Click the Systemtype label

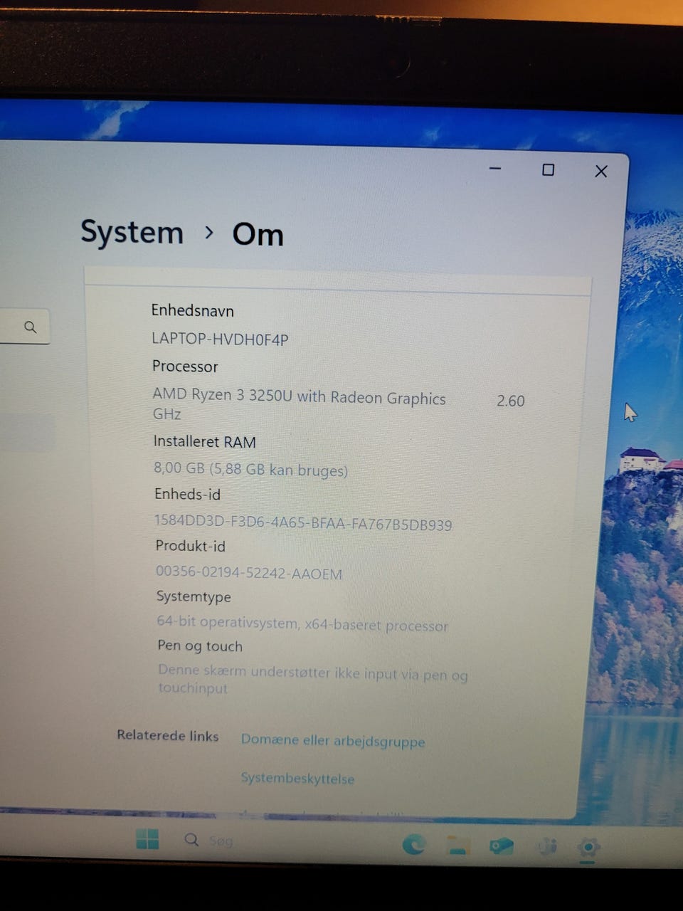pyautogui.click(x=194, y=596)
